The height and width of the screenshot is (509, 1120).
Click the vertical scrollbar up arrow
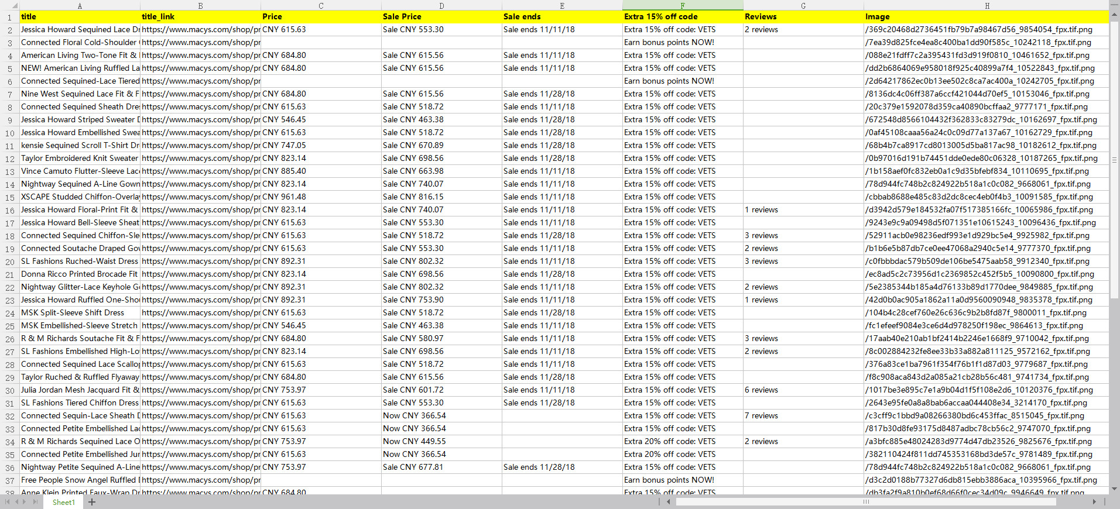pyautogui.click(x=1114, y=15)
